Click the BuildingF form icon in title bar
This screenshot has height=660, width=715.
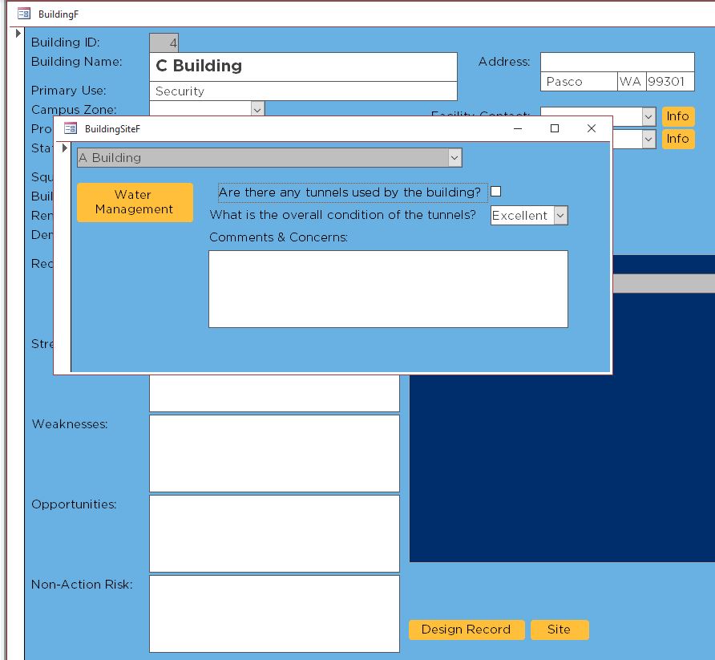pos(24,14)
